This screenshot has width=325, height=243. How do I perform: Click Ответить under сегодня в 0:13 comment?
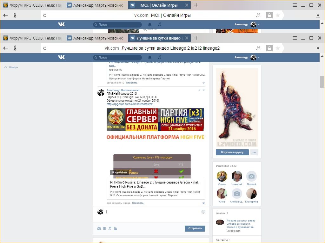[132, 83]
